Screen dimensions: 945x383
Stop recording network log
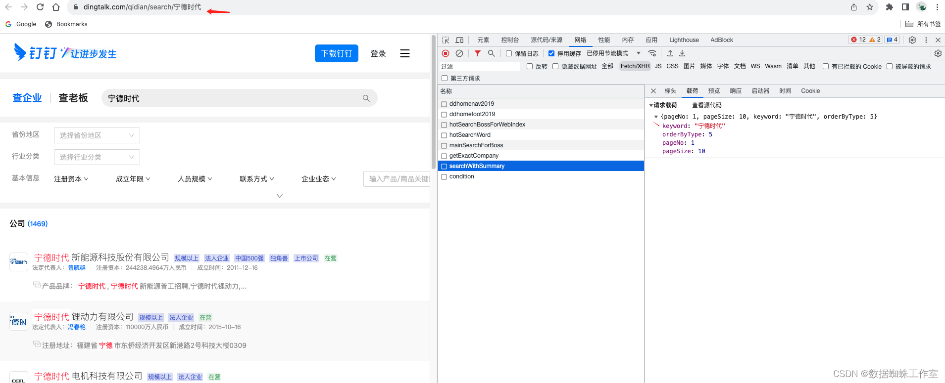coord(446,53)
